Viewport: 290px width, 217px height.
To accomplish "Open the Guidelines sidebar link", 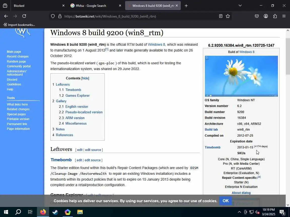I will coord(14,84).
